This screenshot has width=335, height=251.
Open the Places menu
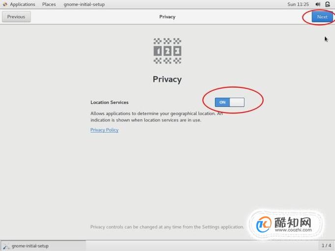click(49, 4)
